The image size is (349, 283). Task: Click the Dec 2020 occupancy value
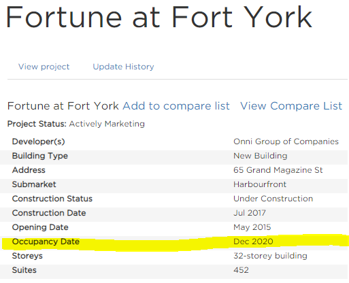pyautogui.click(x=253, y=242)
